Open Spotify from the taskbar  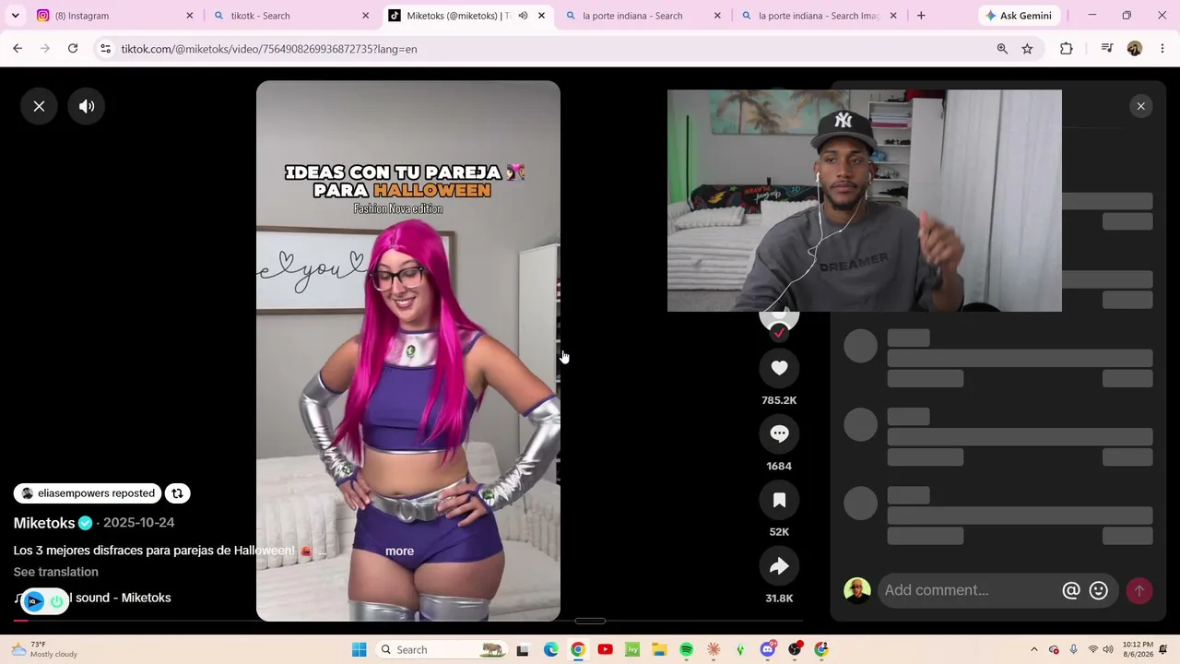pyautogui.click(x=686, y=649)
